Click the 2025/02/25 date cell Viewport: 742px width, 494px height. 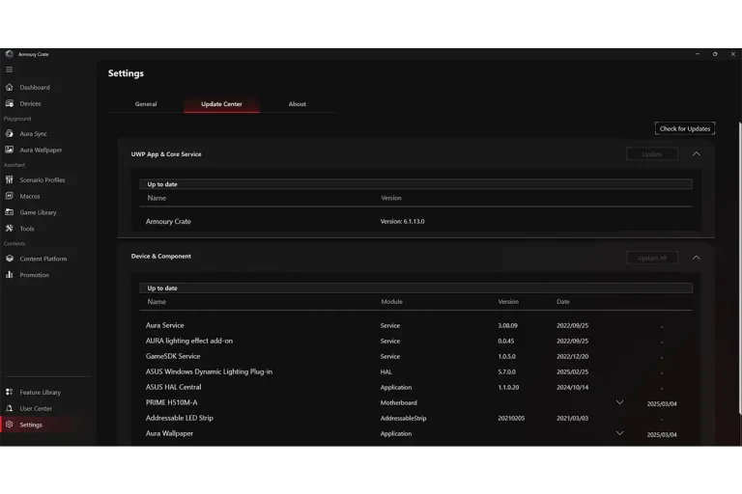pos(572,372)
